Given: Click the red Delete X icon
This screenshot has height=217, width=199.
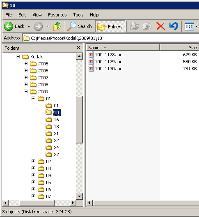Looking at the screenshot, I should (161, 26).
